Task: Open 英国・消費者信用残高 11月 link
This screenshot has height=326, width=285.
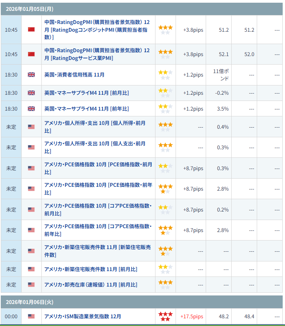Action: coord(74,75)
